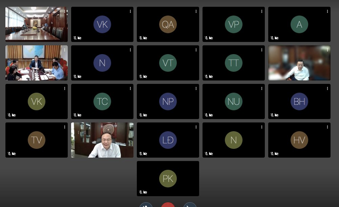Open options menu on QA participant tile
Screen dimensions: 339x207
coord(196,11)
